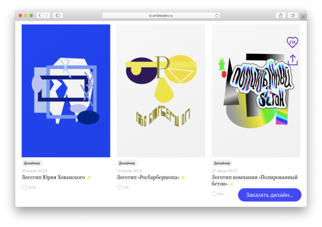
Task: Click the artlebedev.ru address field
Action: (x=161, y=16)
